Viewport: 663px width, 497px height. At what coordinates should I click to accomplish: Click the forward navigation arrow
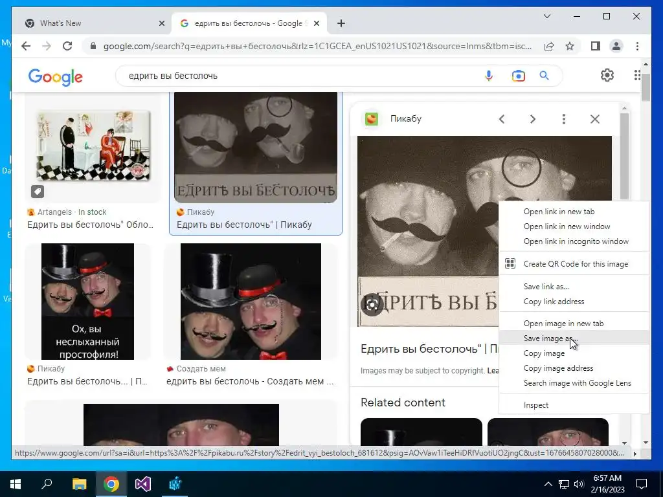47,46
